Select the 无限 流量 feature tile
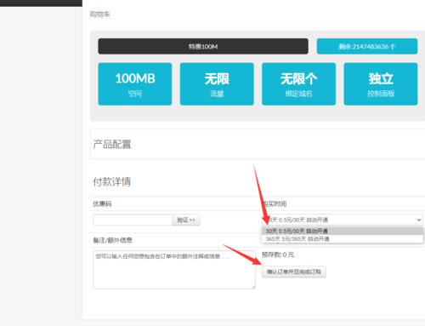This screenshot has width=425, height=326. pos(217,84)
